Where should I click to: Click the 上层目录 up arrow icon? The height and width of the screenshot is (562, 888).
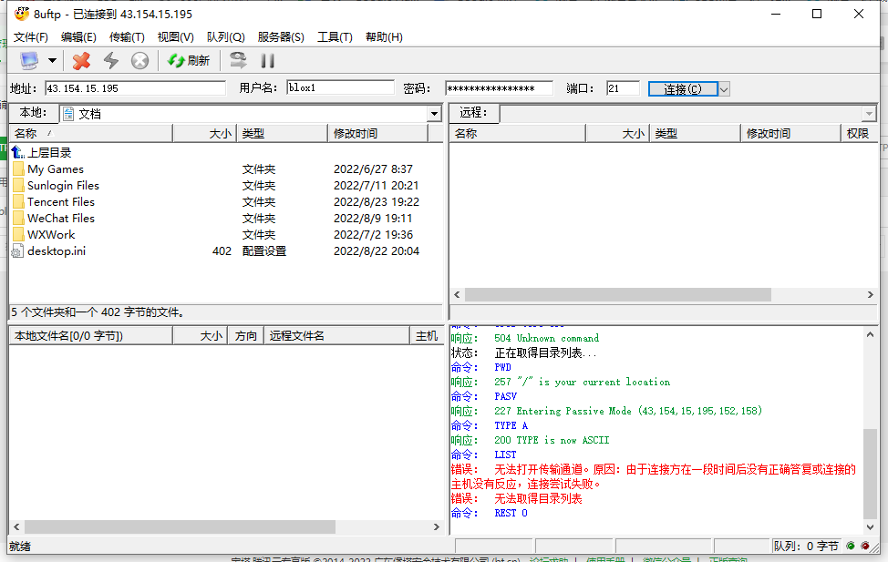pyautogui.click(x=17, y=152)
